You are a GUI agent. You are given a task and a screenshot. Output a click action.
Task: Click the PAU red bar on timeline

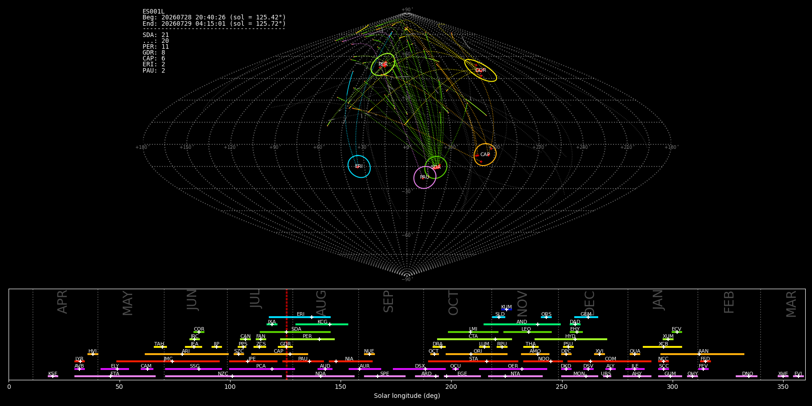pyautogui.click(x=303, y=361)
